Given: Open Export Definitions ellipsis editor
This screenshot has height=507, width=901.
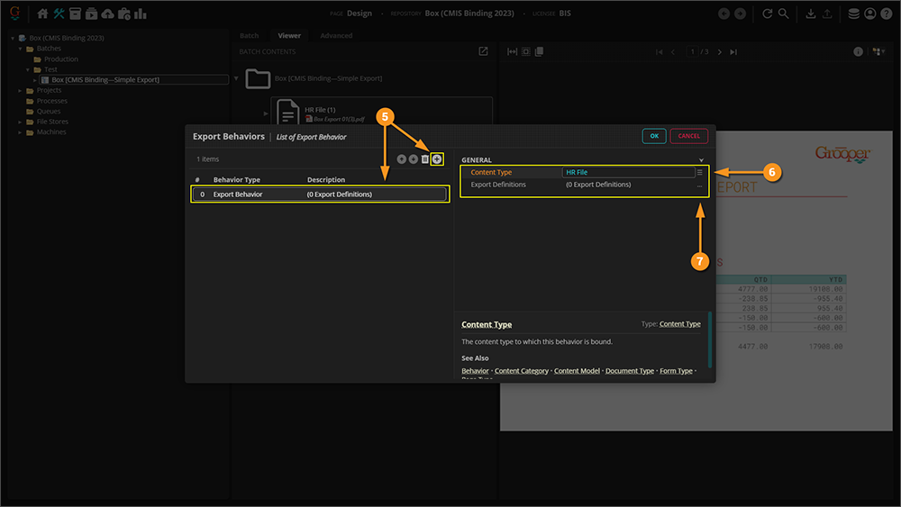Looking at the screenshot, I should point(699,185).
